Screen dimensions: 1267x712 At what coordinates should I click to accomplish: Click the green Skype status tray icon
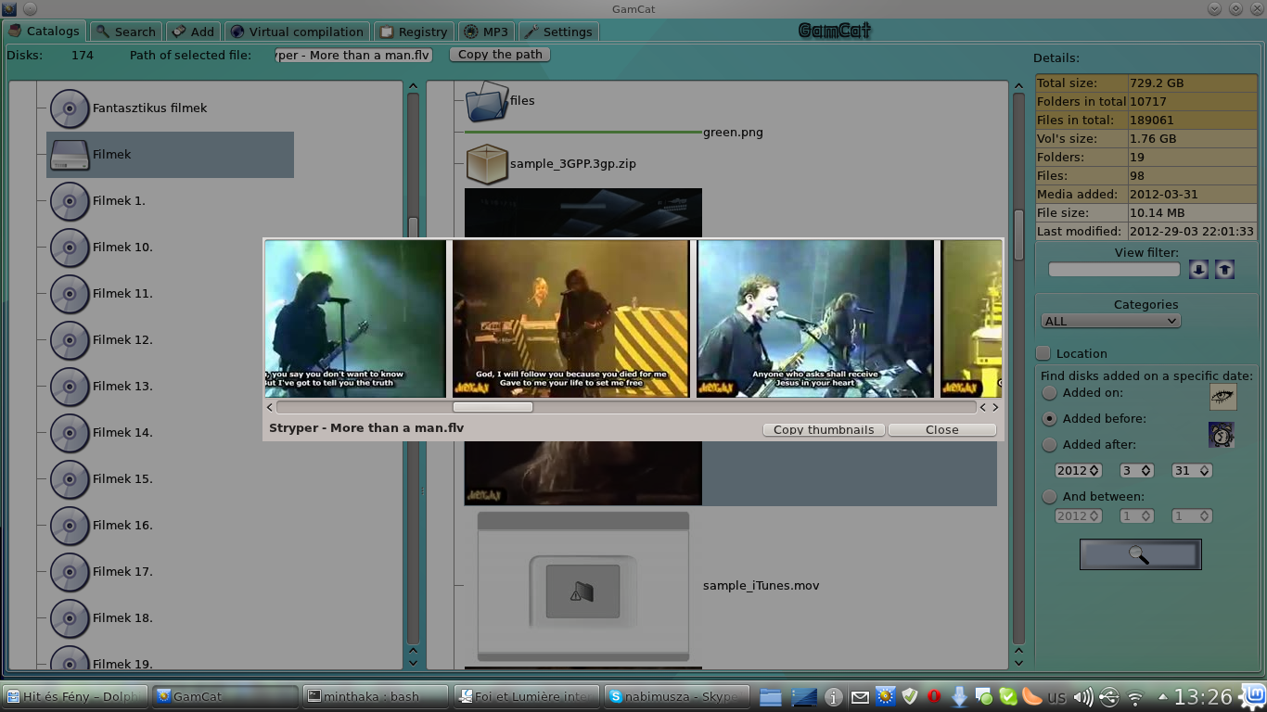pos(1008,697)
